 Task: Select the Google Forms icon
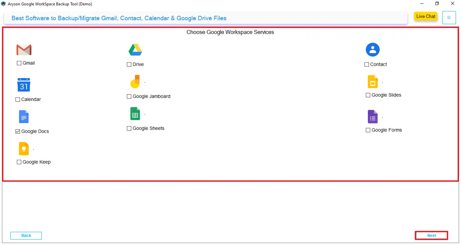(373, 117)
